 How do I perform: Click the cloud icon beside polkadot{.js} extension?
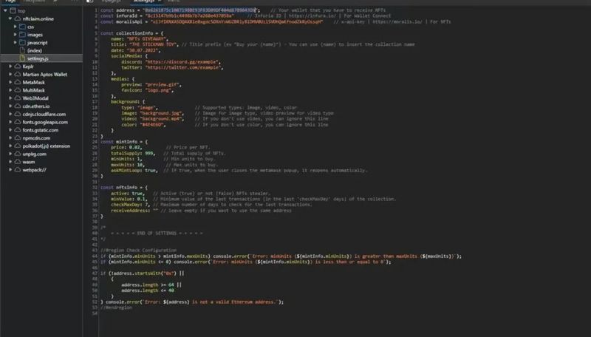click(18, 146)
